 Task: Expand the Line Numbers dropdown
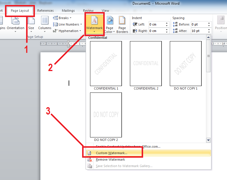point(67,24)
